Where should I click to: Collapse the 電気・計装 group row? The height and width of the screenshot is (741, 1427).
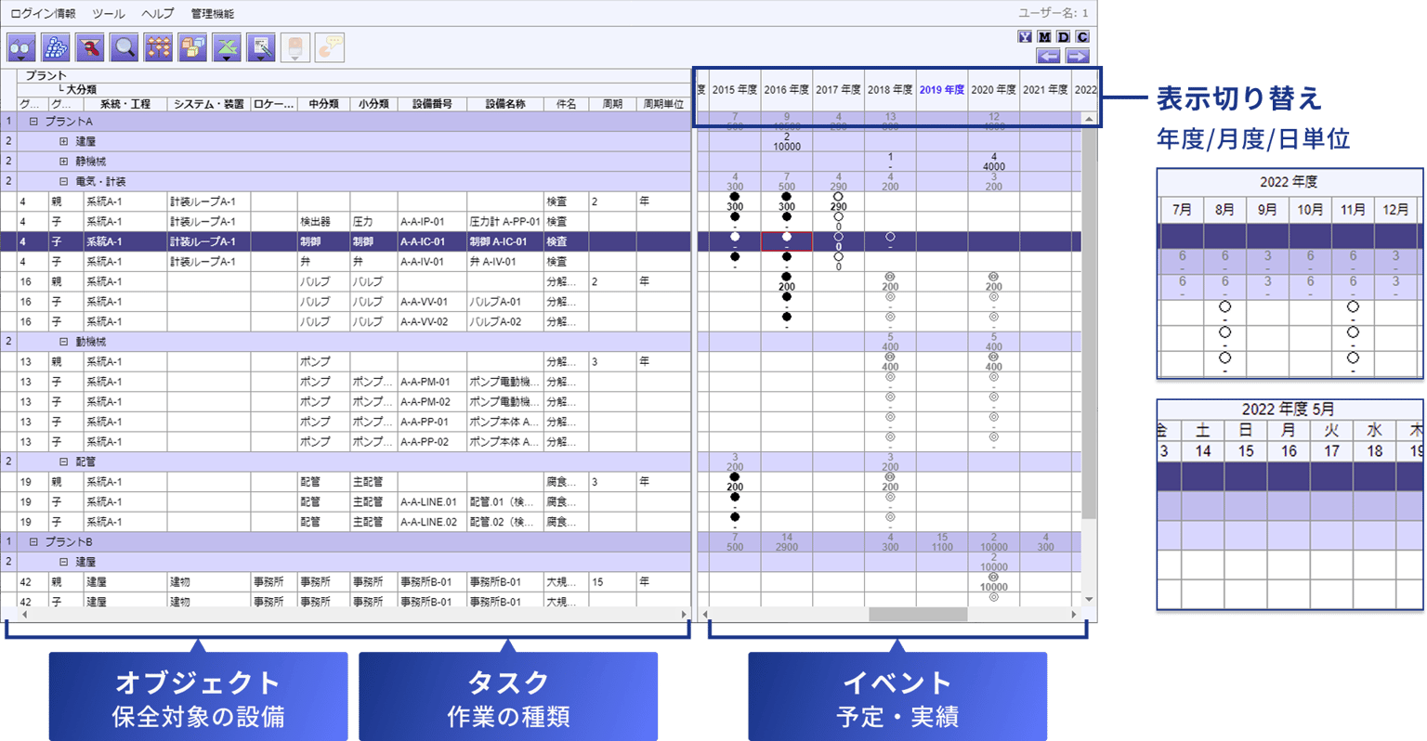tap(64, 182)
